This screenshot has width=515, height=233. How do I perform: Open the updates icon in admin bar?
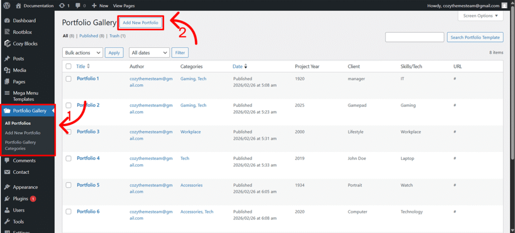[x=61, y=6]
